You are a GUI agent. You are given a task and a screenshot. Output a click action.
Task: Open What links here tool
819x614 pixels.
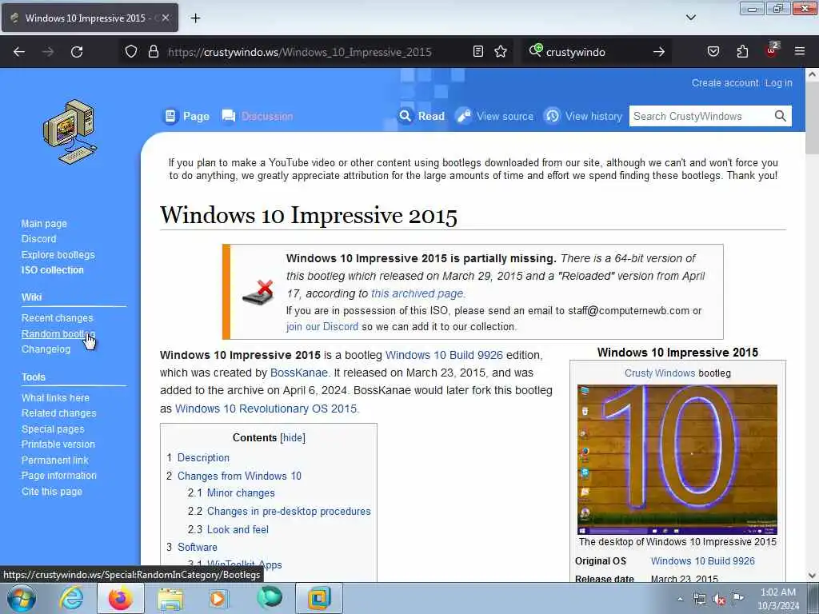click(55, 397)
